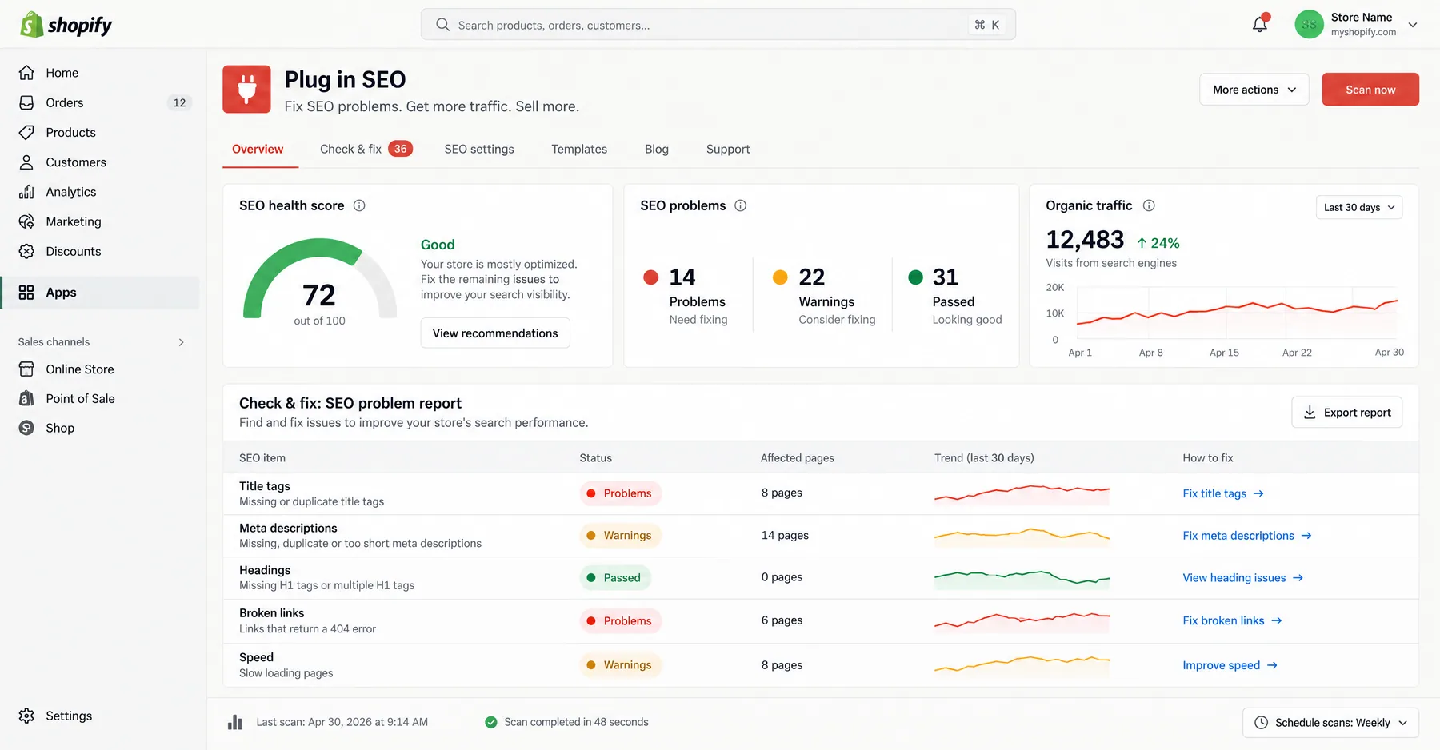Image resolution: width=1440 pixels, height=750 pixels.
Task: Click the Home sidebar icon
Action: click(x=26, y=73)
